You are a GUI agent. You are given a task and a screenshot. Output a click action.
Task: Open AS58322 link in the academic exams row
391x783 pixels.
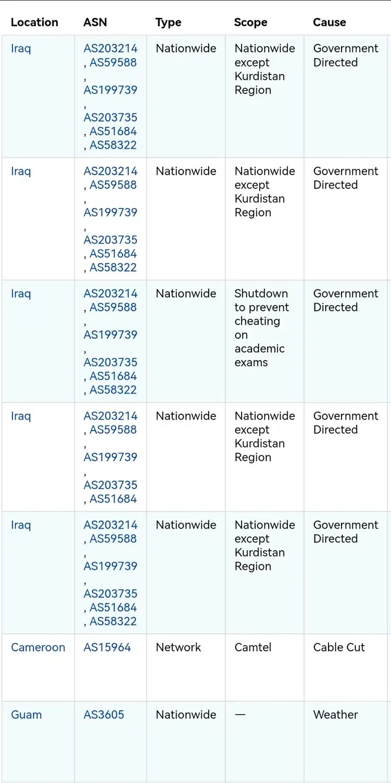113,389
